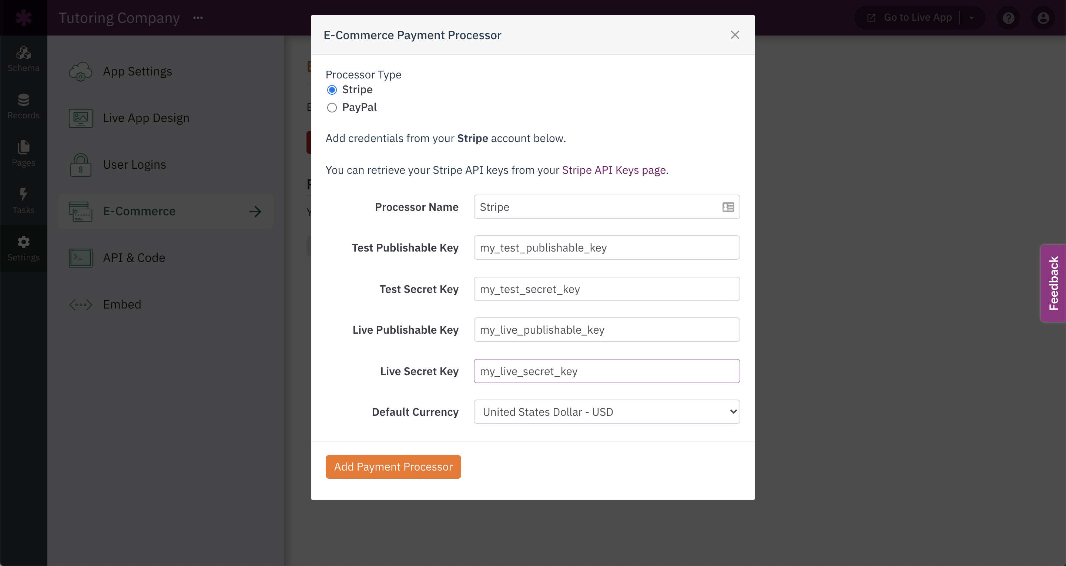Select the PayPal processor type
The image size is (1066, 566).
tap(332, 108)
